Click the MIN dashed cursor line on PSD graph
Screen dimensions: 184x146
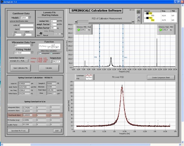100,46
